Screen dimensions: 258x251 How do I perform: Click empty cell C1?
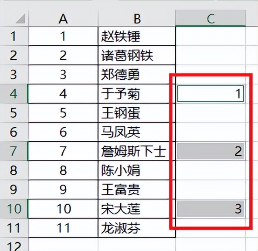point(210,36)
